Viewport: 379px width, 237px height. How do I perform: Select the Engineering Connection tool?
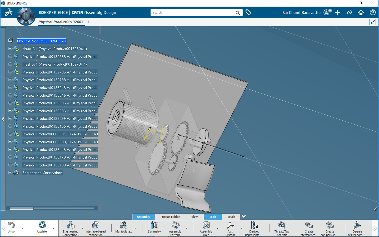71,228
